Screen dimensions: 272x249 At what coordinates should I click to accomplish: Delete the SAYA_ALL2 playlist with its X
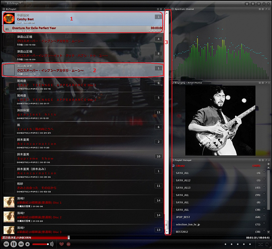coord(264,179)
